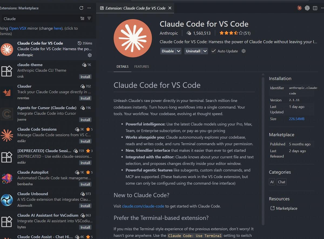Screen dimensions: 324x239
Task: Install the Clauder extension
Action: (x=85, y=98)
